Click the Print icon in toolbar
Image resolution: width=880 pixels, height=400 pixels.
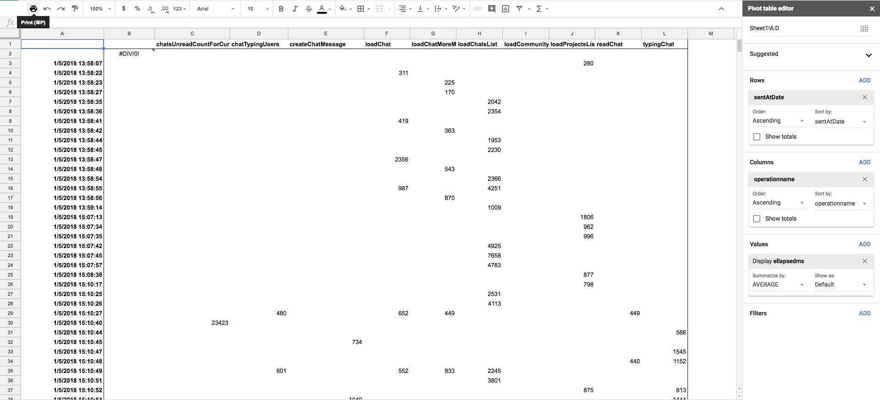point(33,9)
